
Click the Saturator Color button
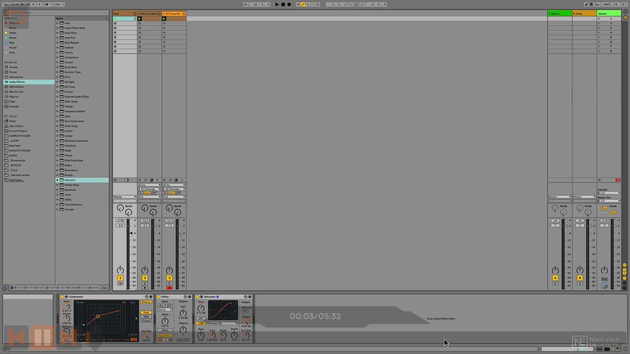pos(200,323)
